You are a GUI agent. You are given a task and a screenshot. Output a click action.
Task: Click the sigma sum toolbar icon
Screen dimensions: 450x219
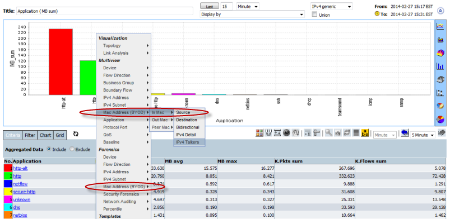click(307, 133)
